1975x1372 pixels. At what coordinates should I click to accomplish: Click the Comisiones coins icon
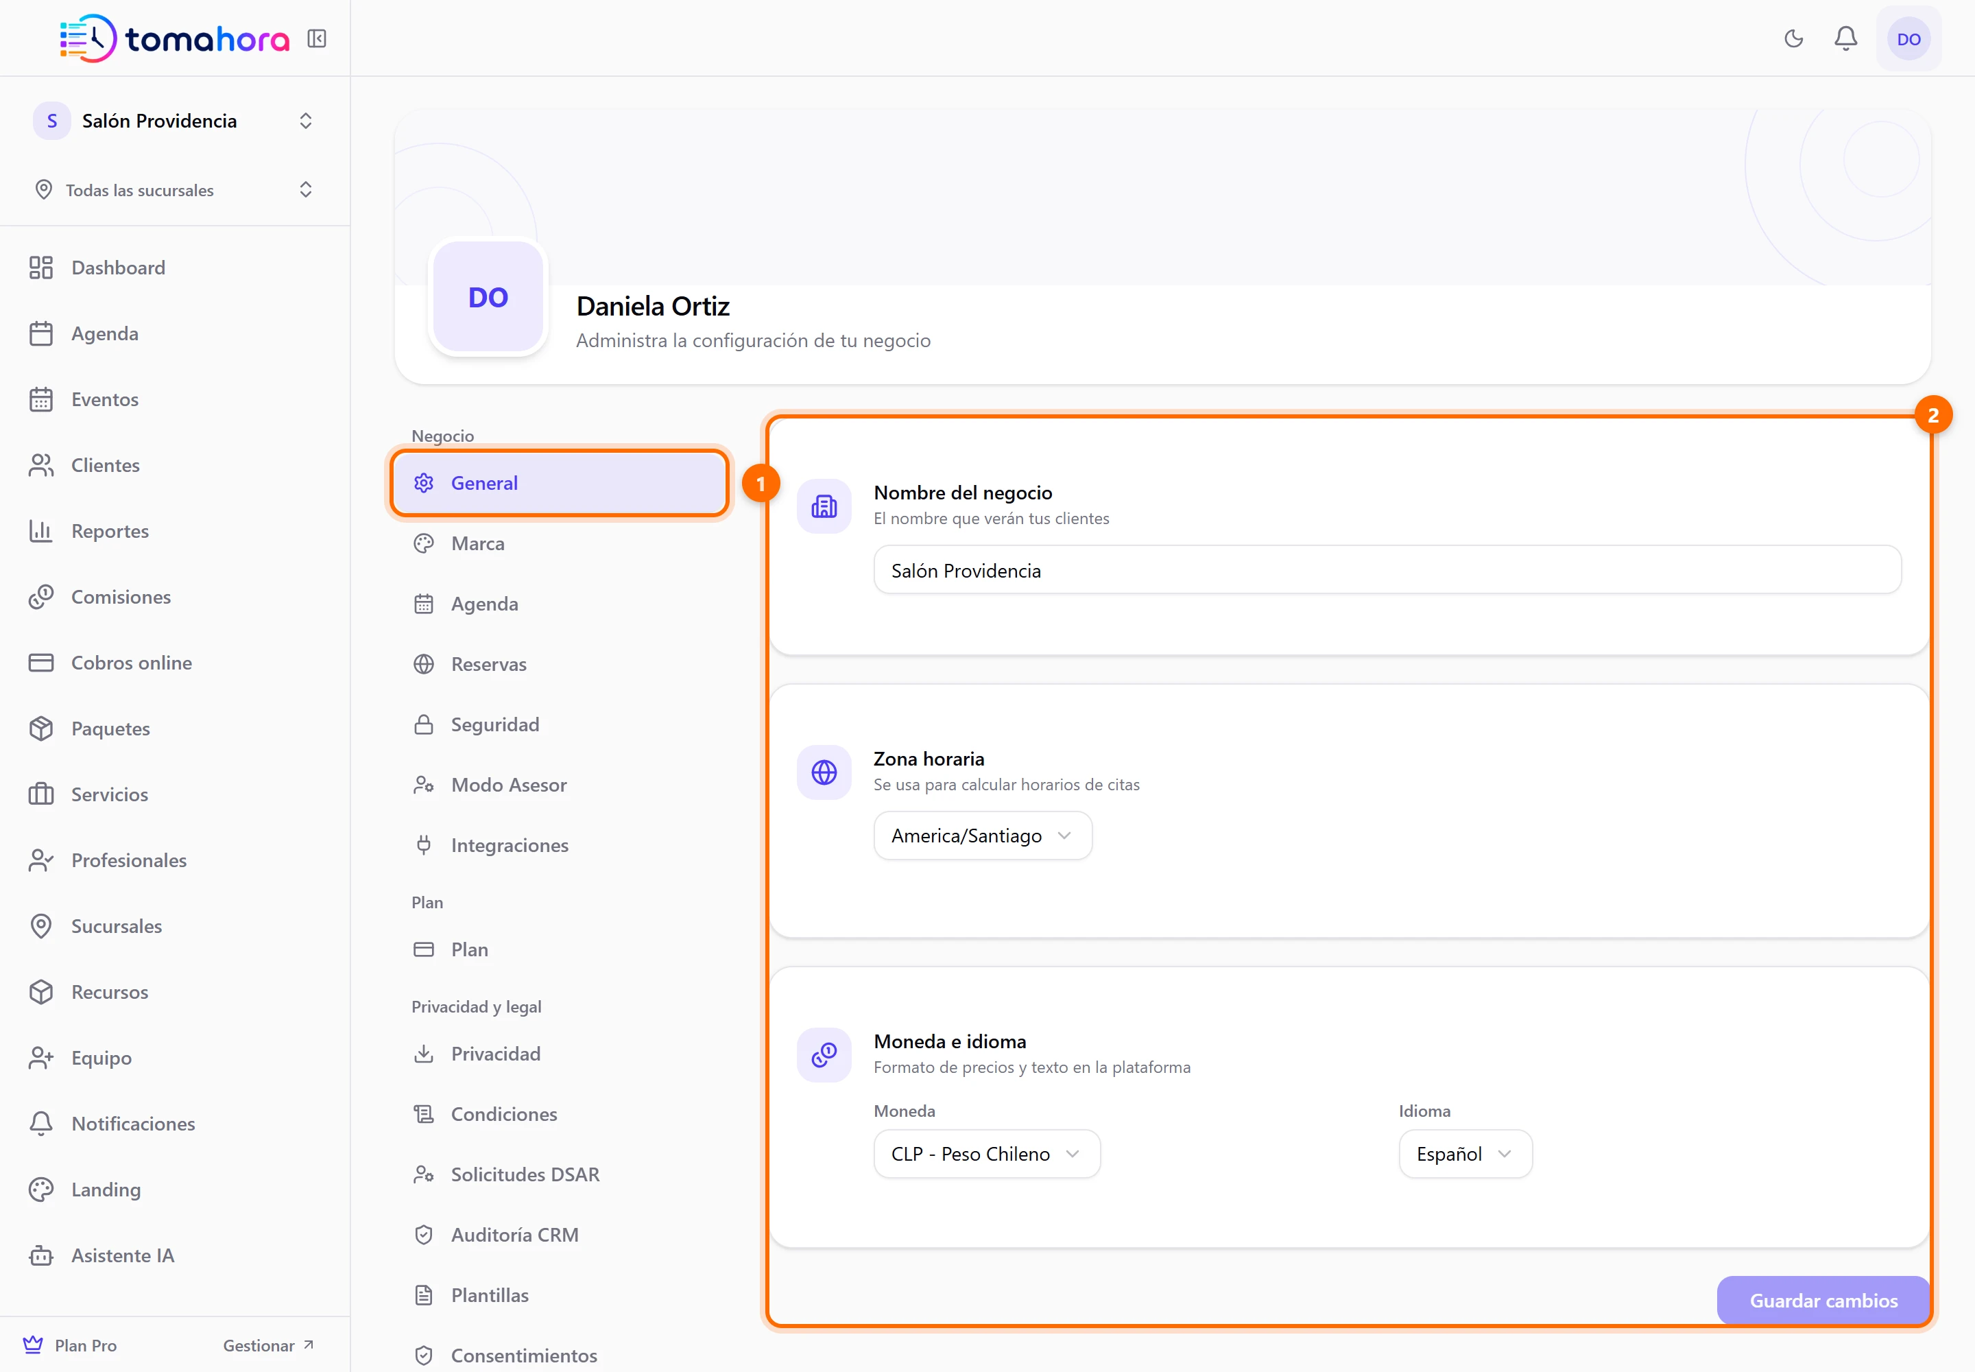click(x=40, y=597)
